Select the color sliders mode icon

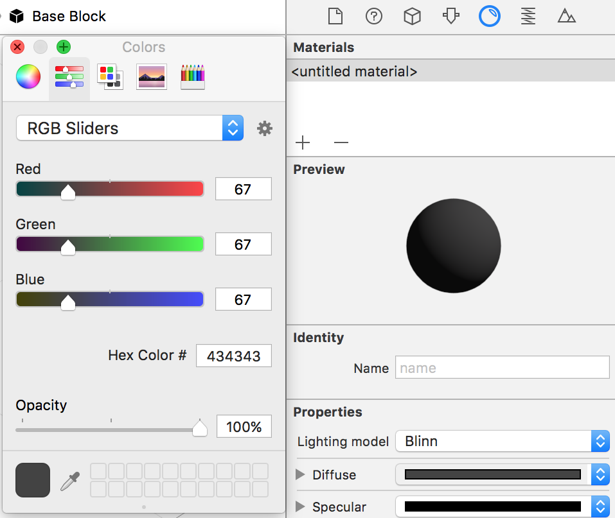click(x=69, y=76)
